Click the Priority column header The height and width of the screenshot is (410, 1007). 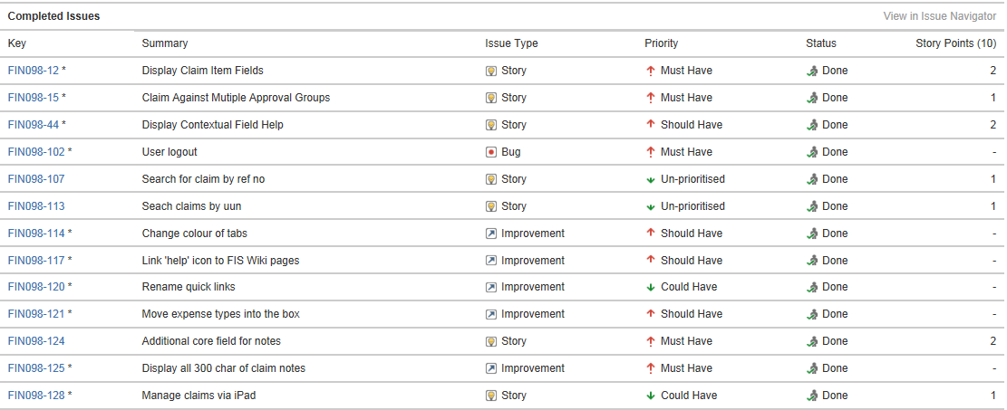[x=662, y=43]
